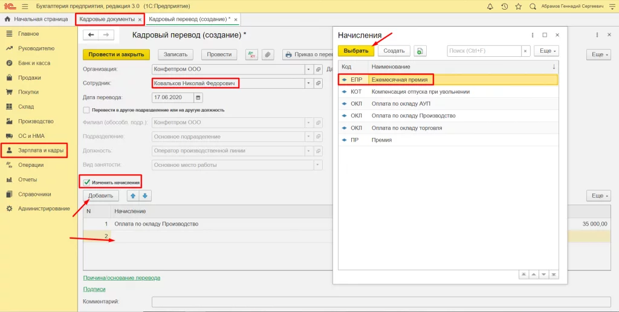Expand the Организация dropdown arrow

pos(308,69)
